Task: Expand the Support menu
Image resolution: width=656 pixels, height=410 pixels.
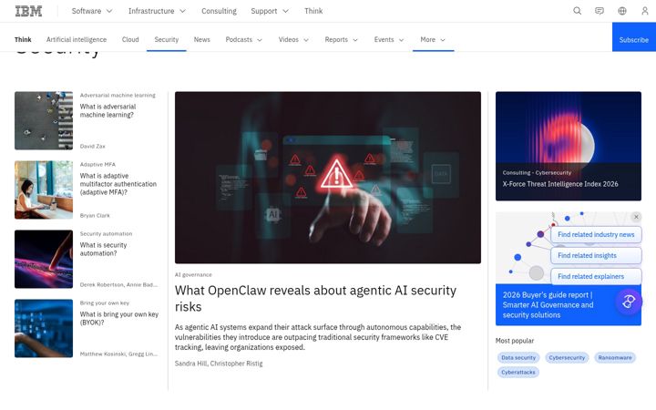Action: click(x=270, y=11)
